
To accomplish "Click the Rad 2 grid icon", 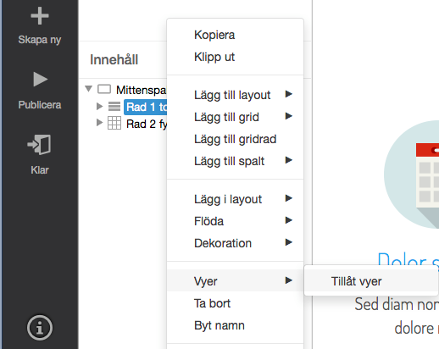I will pyautogui.click(x=114, y=123).
